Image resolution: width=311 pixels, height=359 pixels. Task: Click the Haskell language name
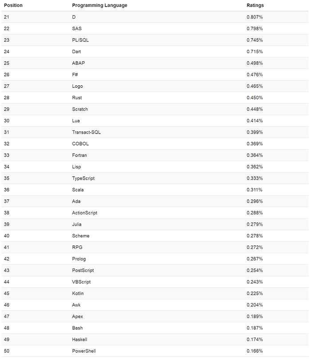[x=80, y=340]
